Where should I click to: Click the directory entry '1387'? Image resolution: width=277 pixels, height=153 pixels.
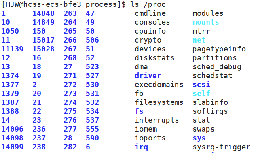10,102
